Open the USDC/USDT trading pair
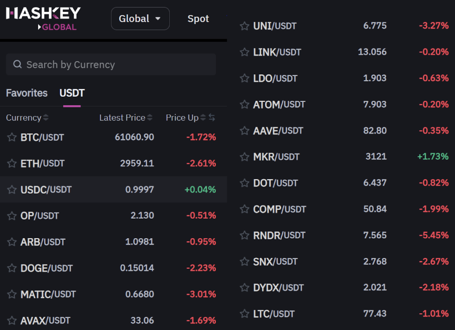Screen dimensions: 455x330 click(x=46, y=190)
